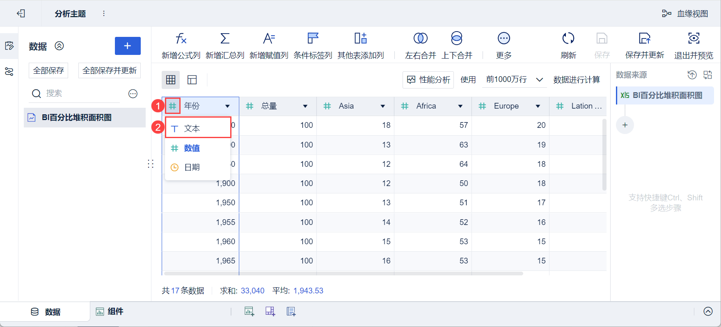Open the settings sliders icon in left sidebar
This screenshot has width=721, height=327.
[x=9, y=72]
